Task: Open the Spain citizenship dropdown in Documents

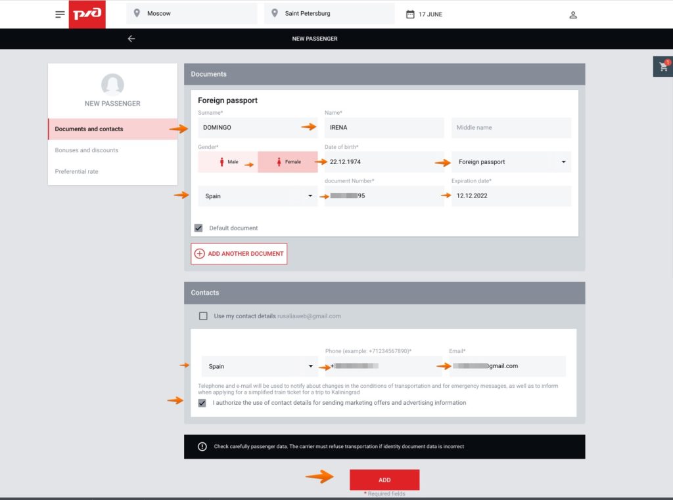Action: tap(310, 196)
